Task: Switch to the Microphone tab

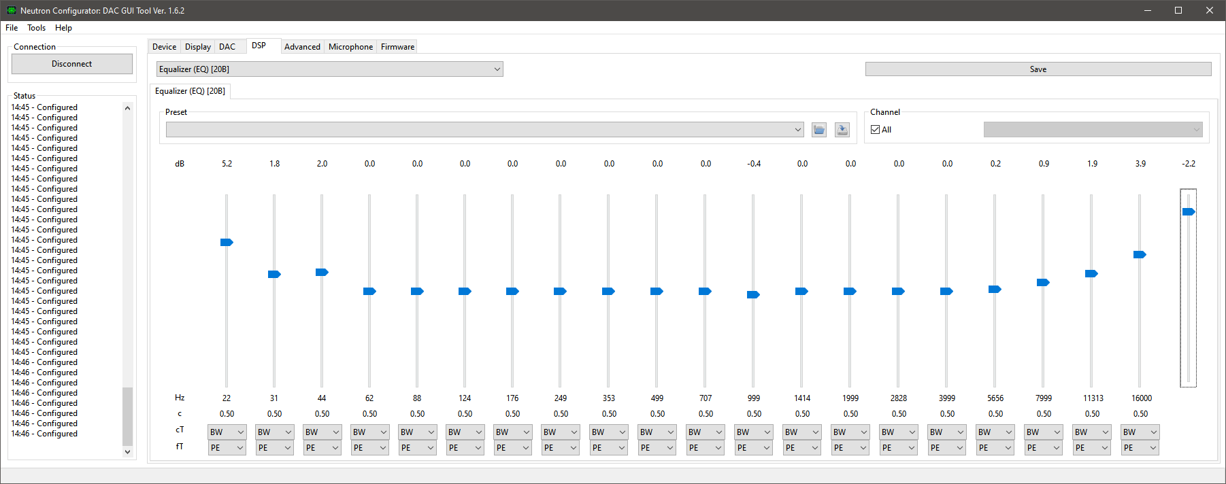Action: (350, 47)
